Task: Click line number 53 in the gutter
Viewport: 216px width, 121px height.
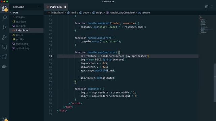Action: click(x=50, y=56)
